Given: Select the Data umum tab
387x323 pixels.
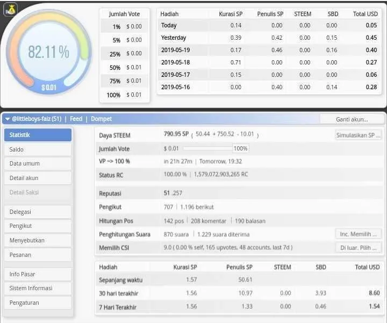Looking at the screenshot, I should click(38, 163).
